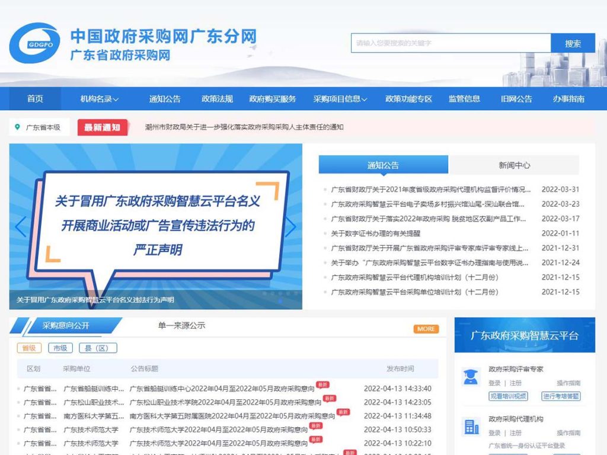Click the 发布时间 column header

(400, 369)
